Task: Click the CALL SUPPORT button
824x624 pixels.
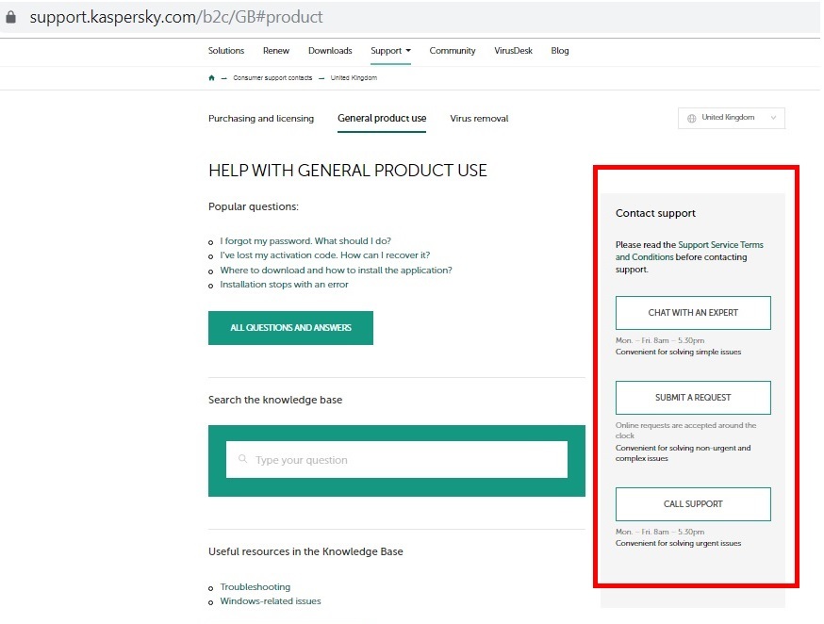Action: (x=693, y=504)
